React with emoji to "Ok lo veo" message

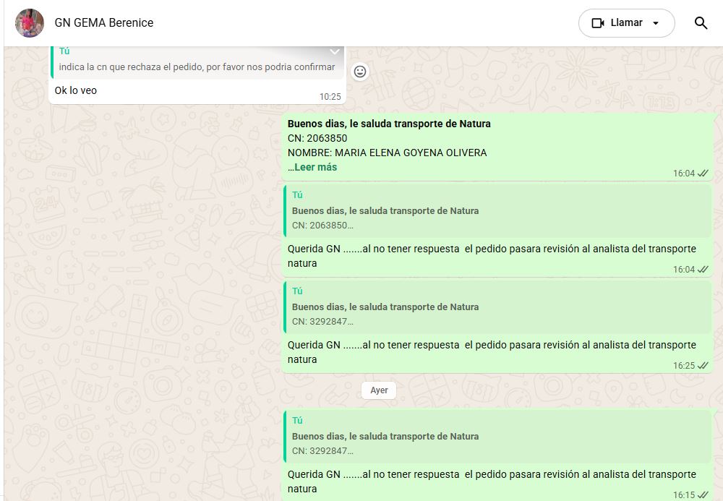coord(360,72)
